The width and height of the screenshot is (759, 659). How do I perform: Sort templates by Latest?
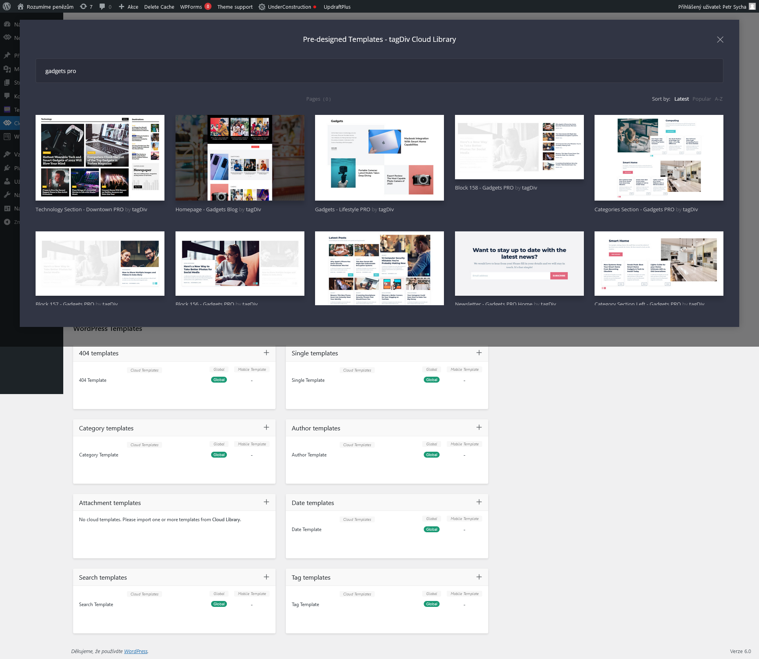(x=682, y=99)
